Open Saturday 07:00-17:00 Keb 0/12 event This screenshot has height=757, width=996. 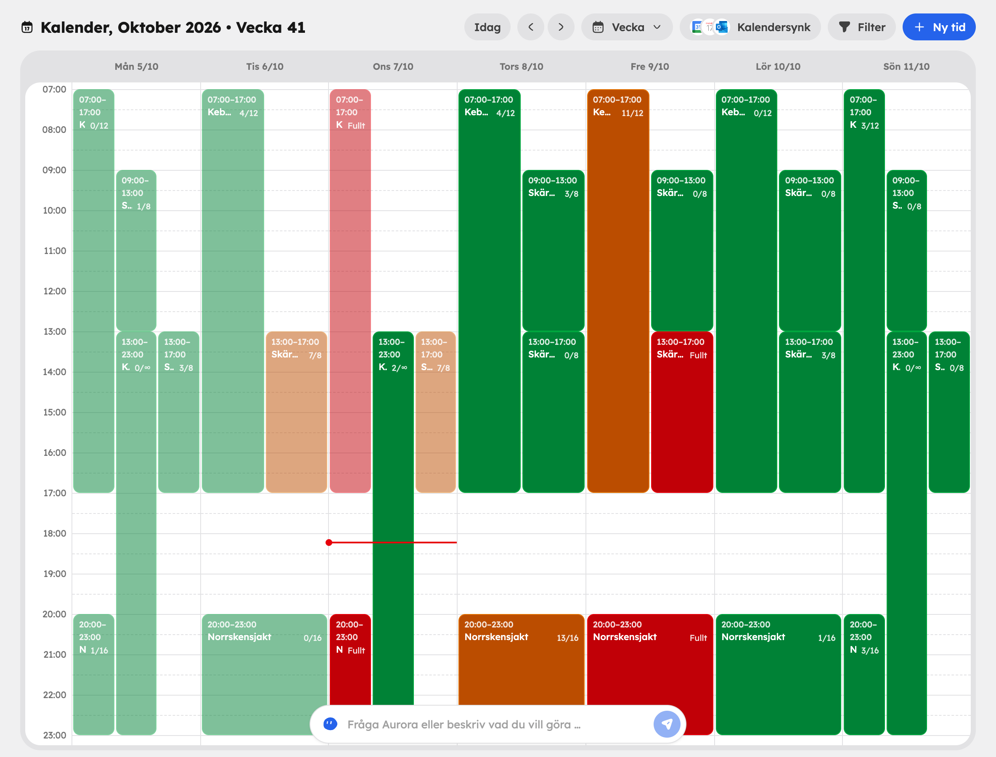[x=746, y=291]
